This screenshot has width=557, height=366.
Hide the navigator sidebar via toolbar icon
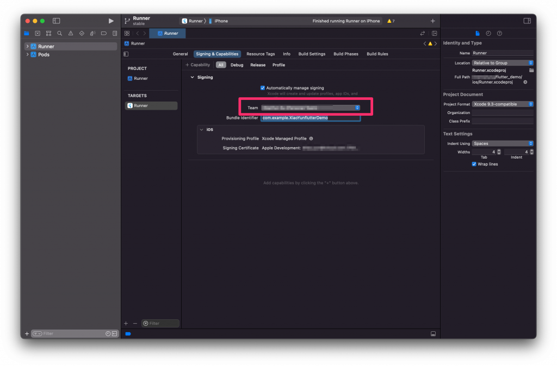click(56, 21)
